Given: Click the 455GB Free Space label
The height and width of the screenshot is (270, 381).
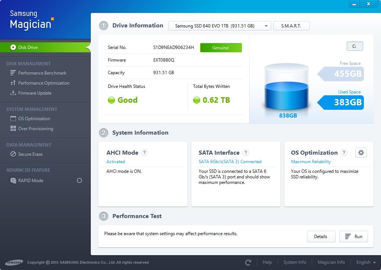Looking at the screenshot, I should [341, 74].
